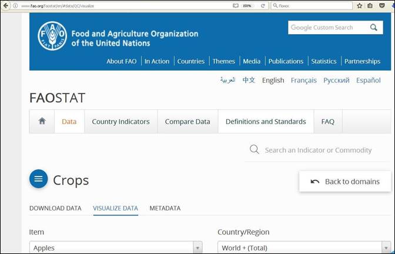Go to FAOSTAT home via house icon
395x254 pixels.
[x=42, y=121]
